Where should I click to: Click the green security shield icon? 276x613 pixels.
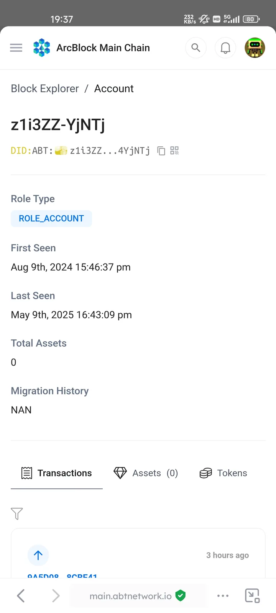(x=181, y=596)
